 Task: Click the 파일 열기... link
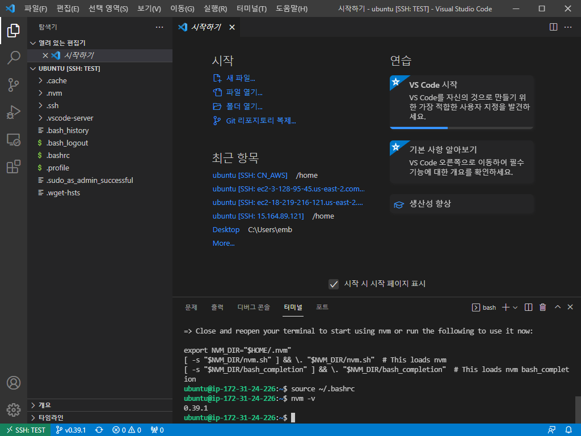pos(238,92)
